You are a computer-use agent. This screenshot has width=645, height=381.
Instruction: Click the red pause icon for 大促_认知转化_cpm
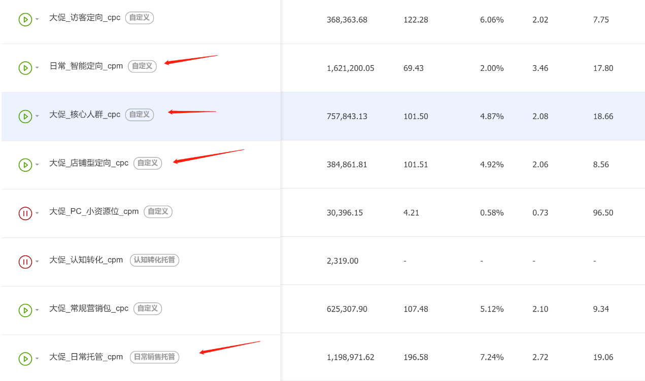point(25,261)
